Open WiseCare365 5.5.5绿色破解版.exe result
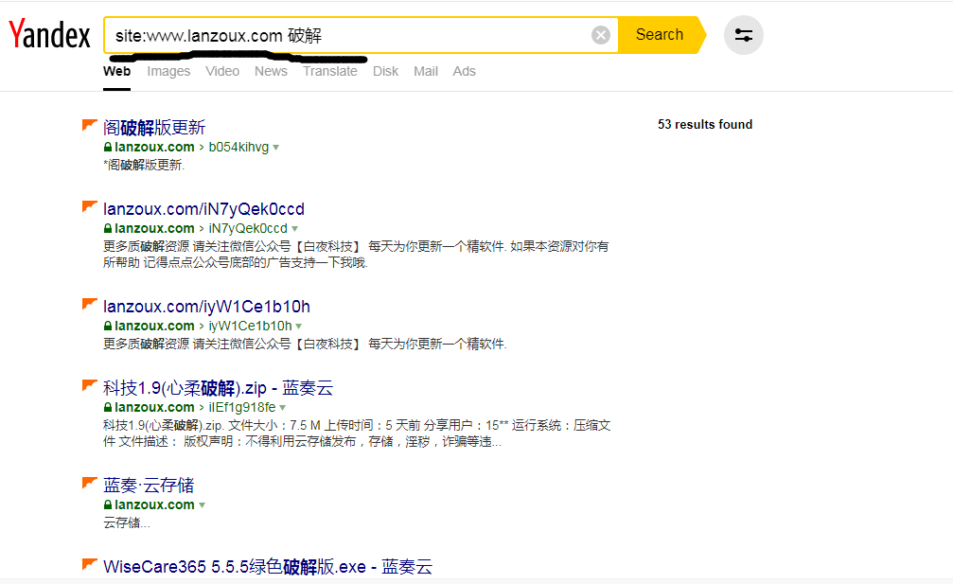The width and height of the screenshot is (953, 584). [268, 566]
